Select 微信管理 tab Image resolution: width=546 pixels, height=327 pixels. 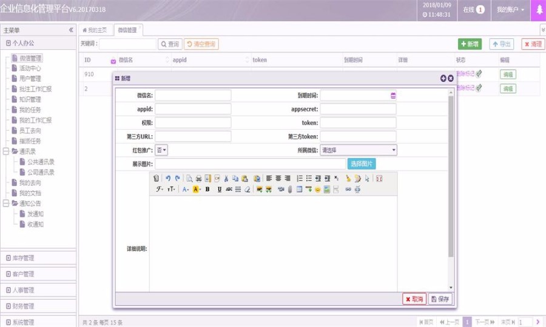point(128,30)
